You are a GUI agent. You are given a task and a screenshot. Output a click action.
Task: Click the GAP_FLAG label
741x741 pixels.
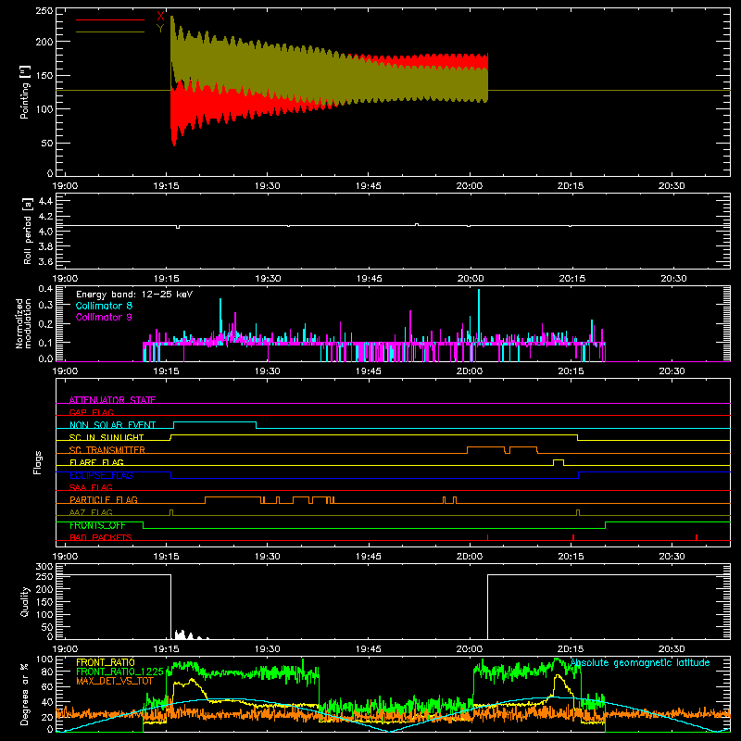(92, 412)
